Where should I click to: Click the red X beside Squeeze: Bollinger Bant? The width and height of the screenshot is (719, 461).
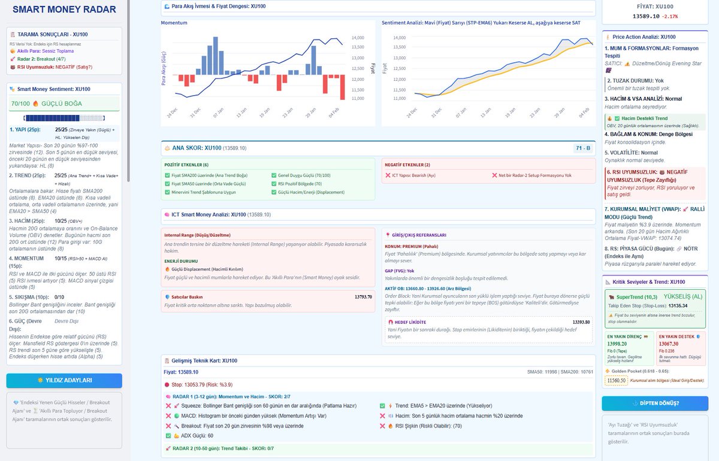pos(168,405)
